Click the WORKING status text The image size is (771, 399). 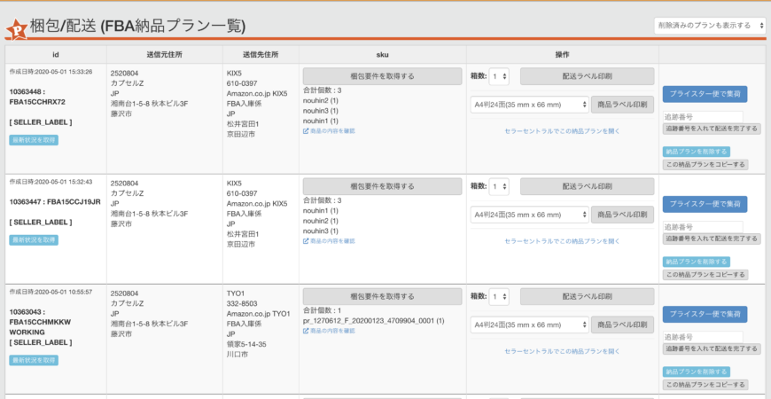tap(27, 332)
